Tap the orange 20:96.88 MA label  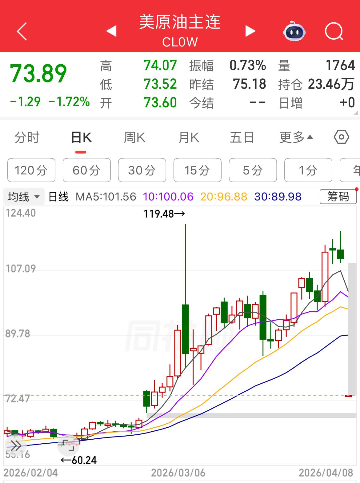(x=224, y=197)
